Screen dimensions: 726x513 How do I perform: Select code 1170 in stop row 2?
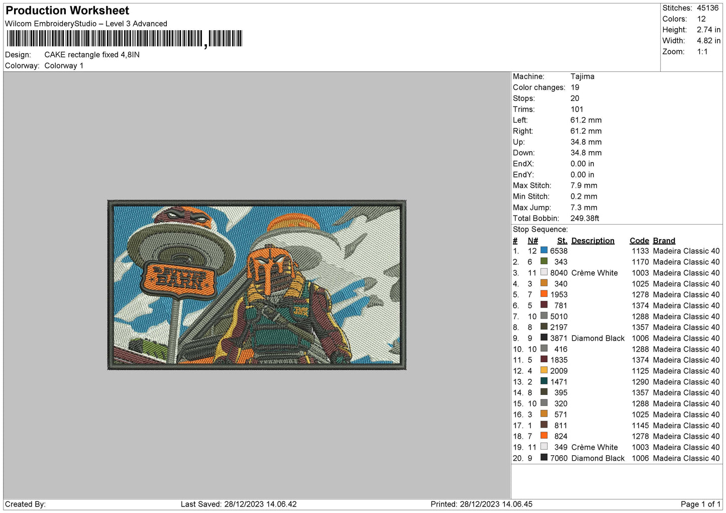[640, 262]
